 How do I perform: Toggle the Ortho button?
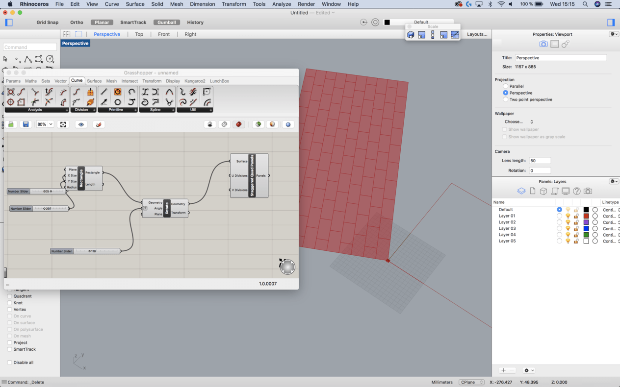click(77, 23)
